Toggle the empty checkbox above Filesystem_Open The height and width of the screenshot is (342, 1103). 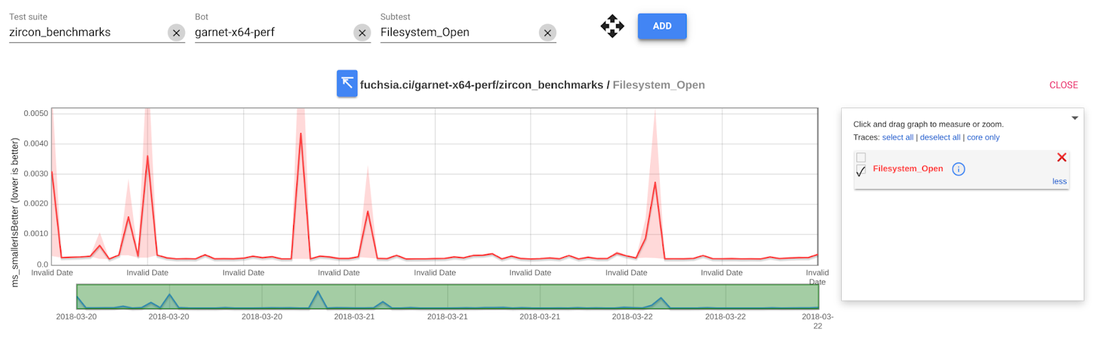(861, 158)
